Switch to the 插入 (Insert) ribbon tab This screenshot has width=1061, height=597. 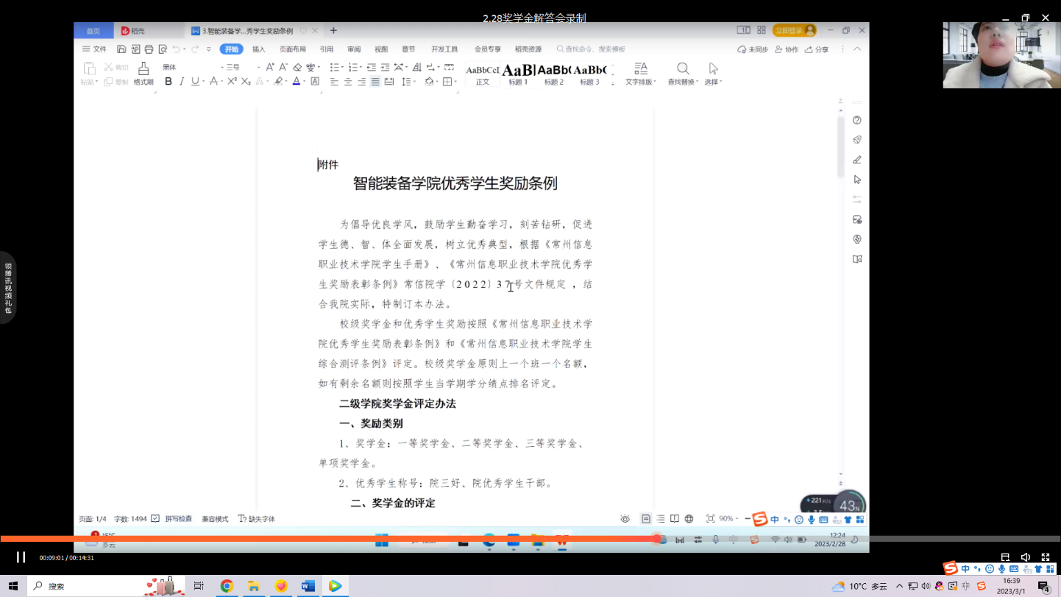(259, 49)
